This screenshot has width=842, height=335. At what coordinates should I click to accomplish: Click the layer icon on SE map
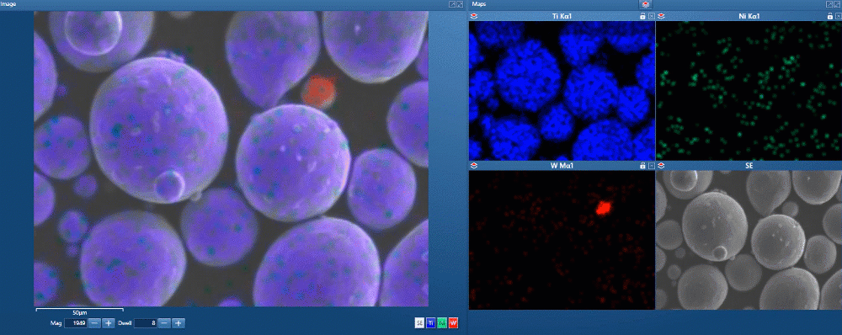[660, 166]
